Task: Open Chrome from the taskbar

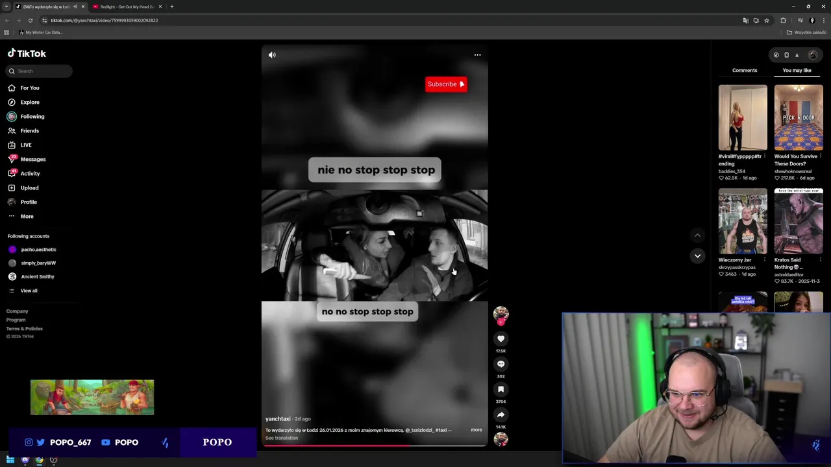Action: coord(40,460)
